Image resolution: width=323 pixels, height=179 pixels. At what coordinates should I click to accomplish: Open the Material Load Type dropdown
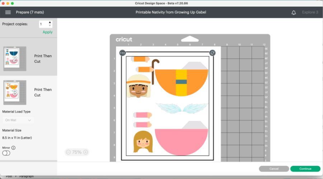(x=18, y=120)
